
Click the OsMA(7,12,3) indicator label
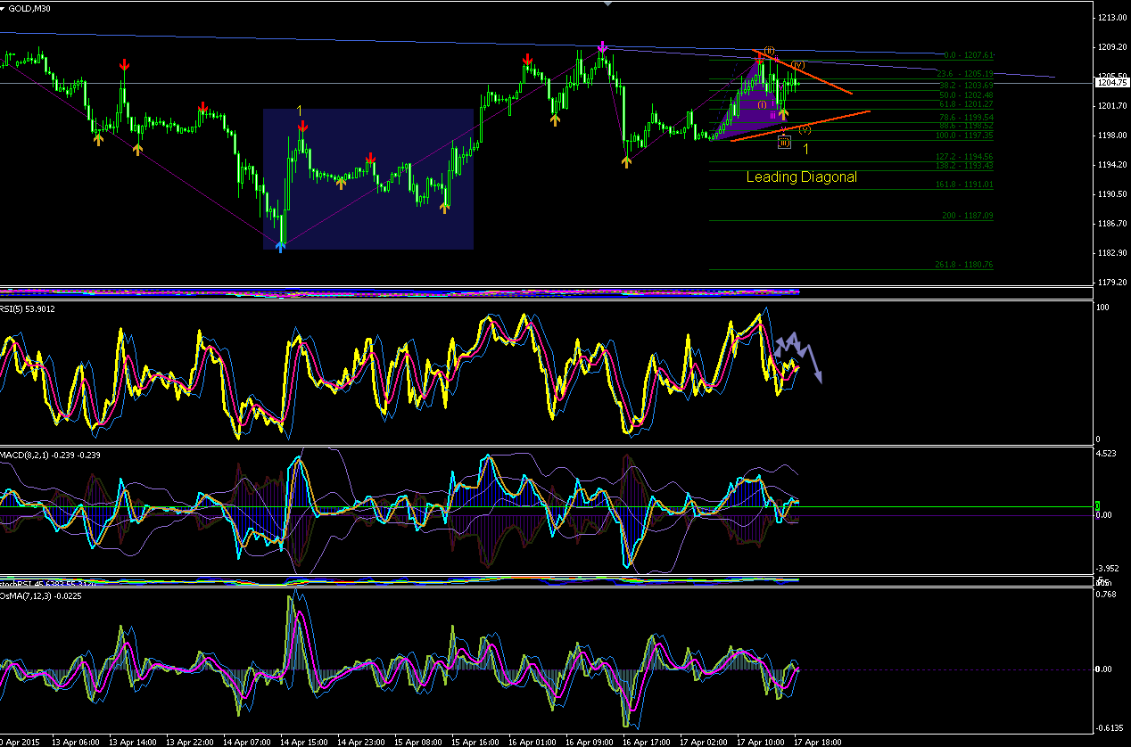[39, 596]
